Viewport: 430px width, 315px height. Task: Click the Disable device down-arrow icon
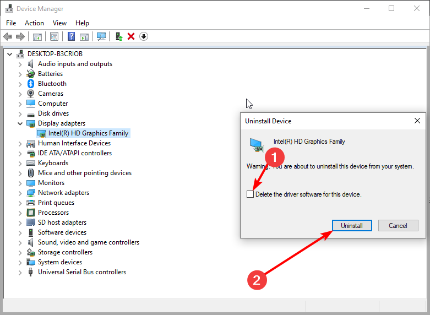point(144,36)
